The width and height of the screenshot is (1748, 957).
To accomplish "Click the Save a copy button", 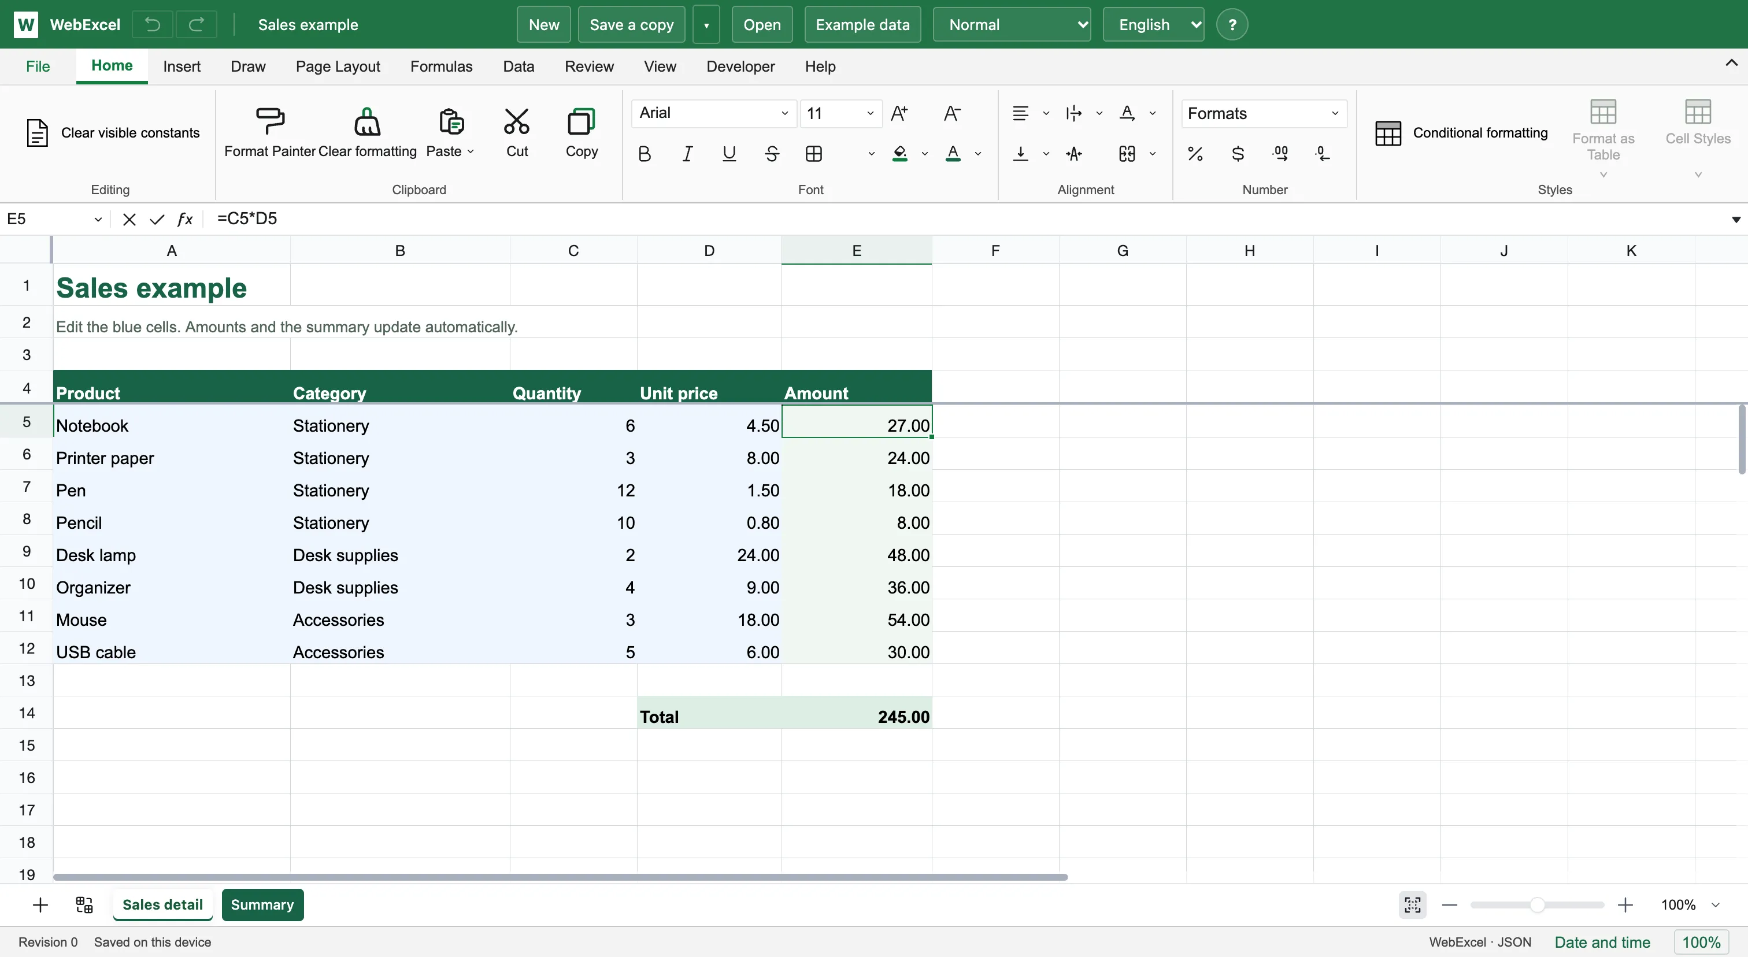I will click(631, 24).
